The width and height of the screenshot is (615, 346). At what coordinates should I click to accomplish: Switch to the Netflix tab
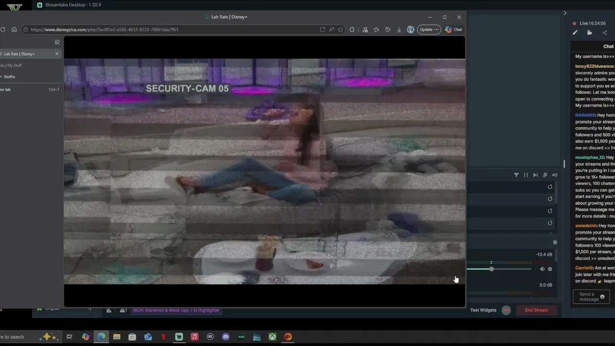pyautogui.click(x=30, y=77)
